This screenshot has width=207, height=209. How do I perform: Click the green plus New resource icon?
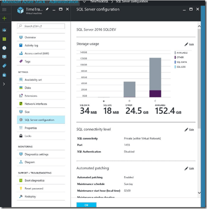tap(4, 19)
